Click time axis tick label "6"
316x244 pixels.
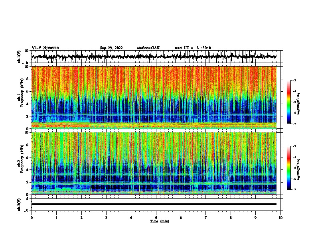tap(181, 218)
